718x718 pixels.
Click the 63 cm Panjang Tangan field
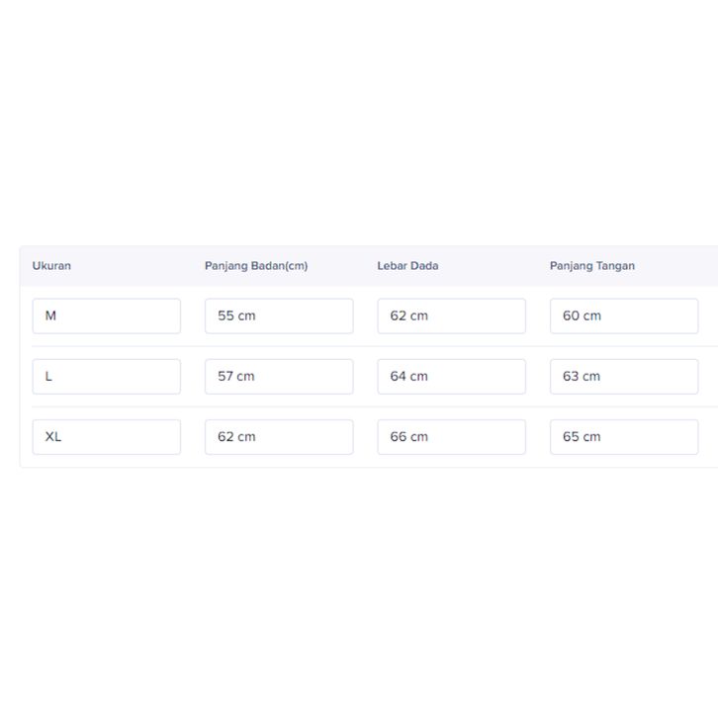pos(624,377)
